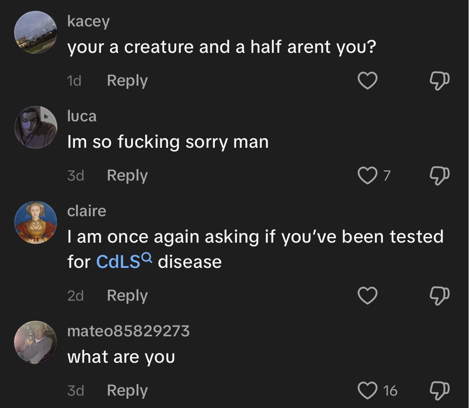Image resolution: width=469 pixels, height=408 pixels.
Task: View claire's portrait painting avatar
Action: click(x=35, y=223)
